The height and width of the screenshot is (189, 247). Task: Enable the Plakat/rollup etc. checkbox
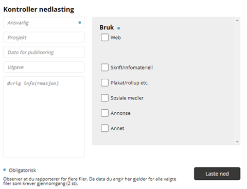pyautogui.click(x=104, y=82)
